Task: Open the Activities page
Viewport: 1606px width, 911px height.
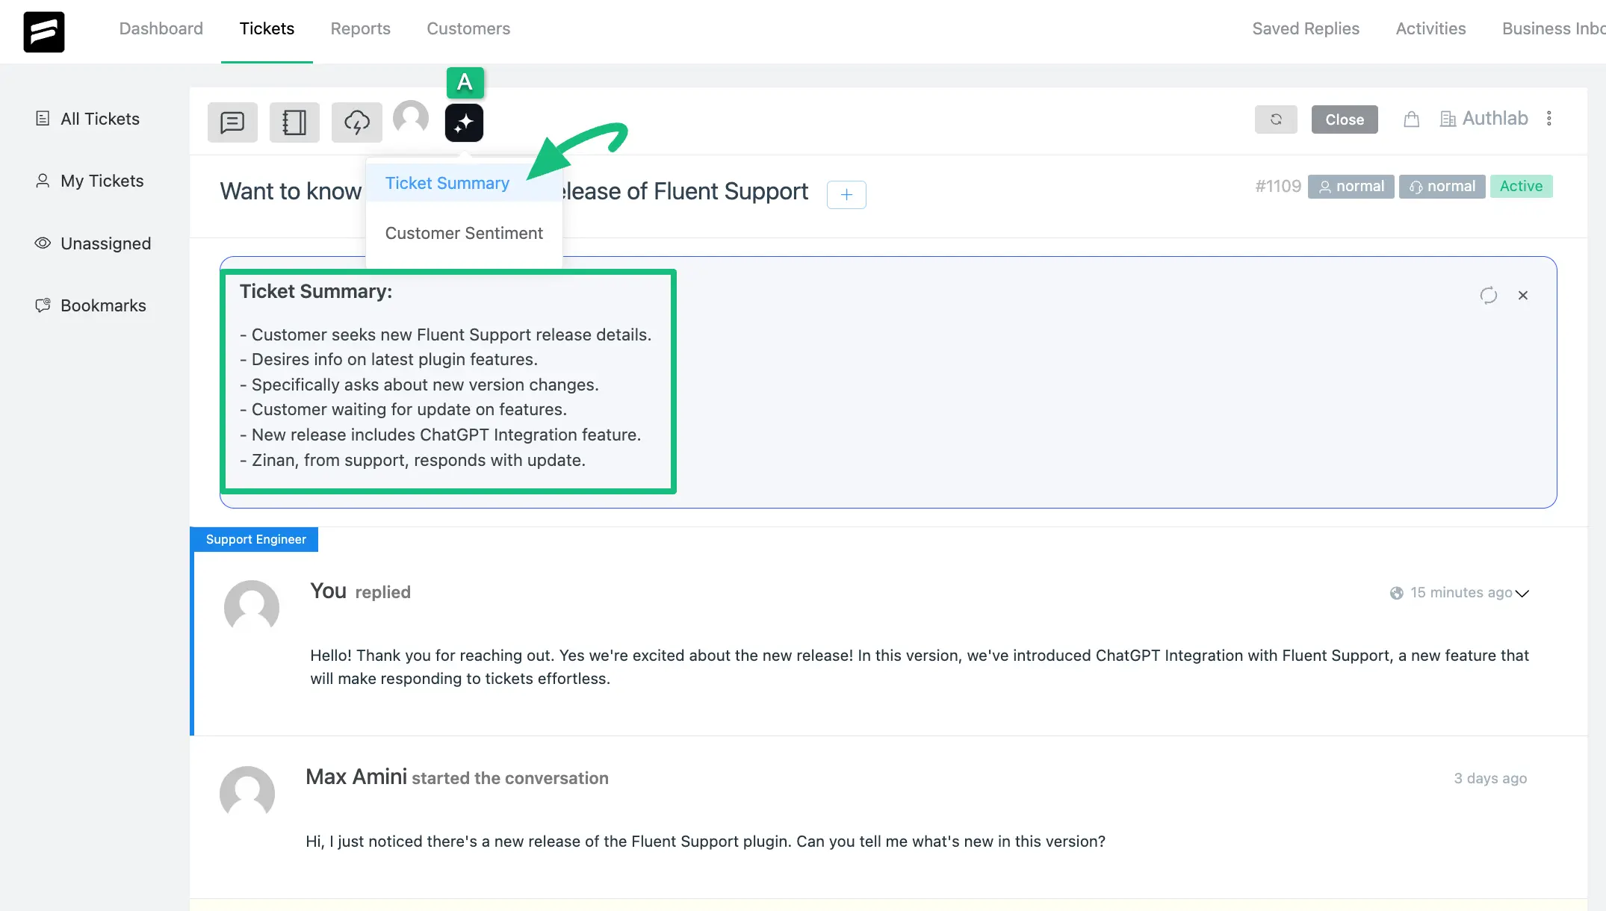Action: pos(1430,28)
